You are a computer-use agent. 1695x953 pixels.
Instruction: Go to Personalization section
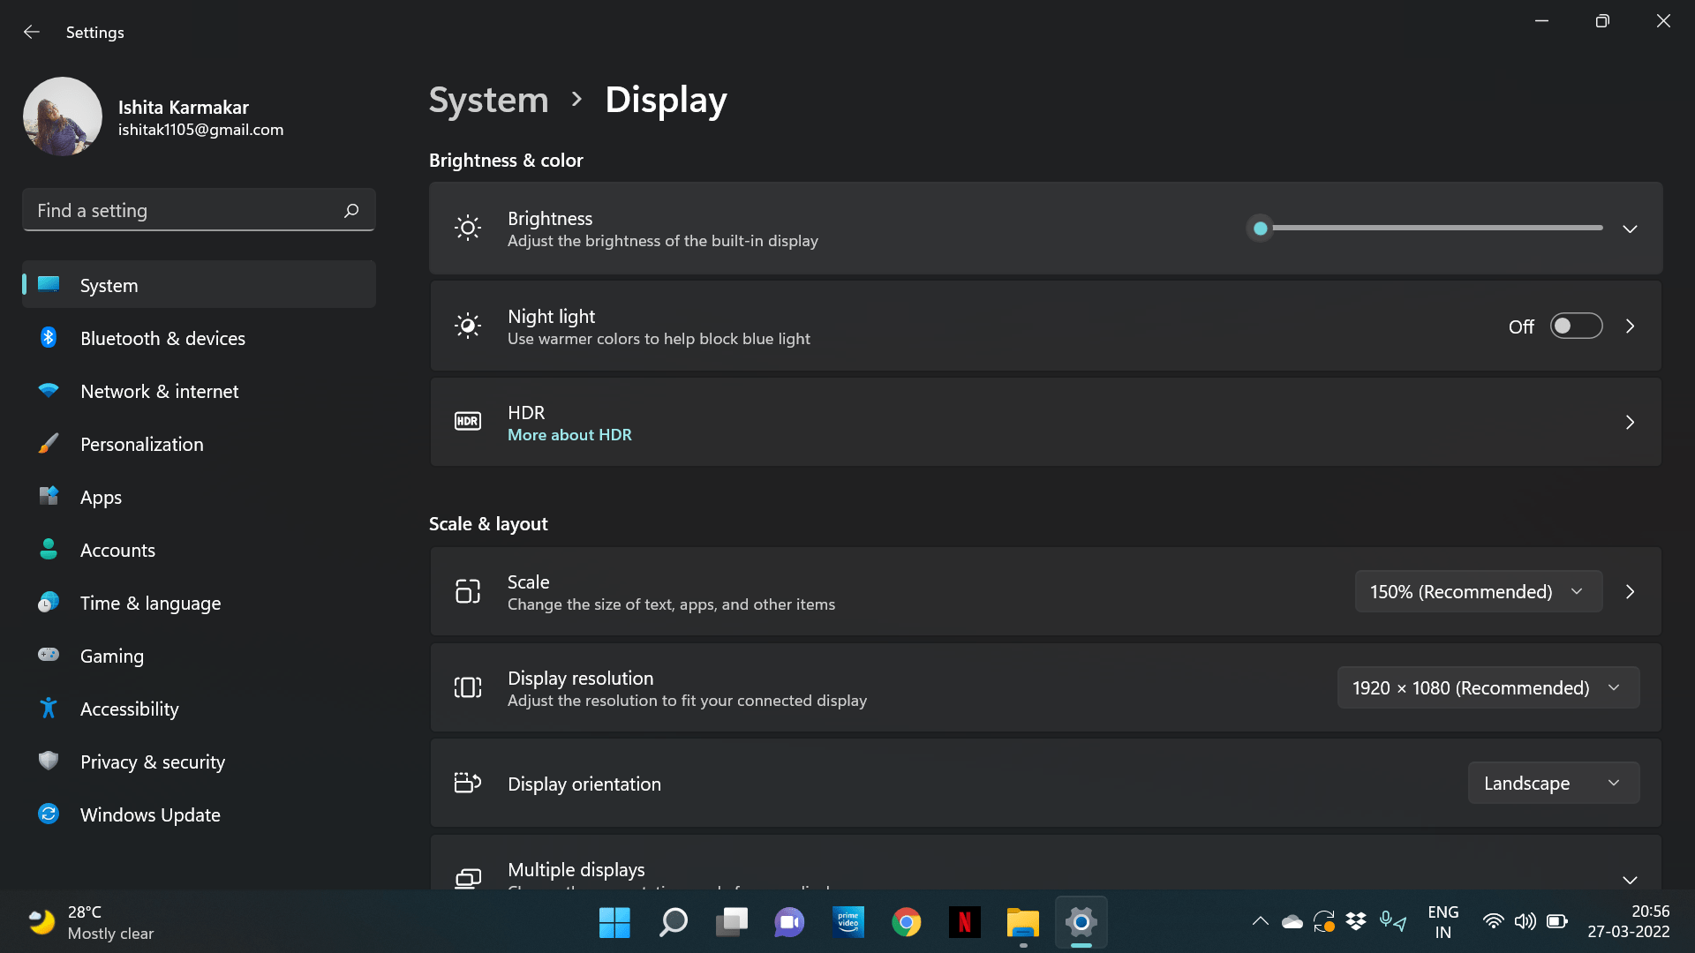coord(141,444)
